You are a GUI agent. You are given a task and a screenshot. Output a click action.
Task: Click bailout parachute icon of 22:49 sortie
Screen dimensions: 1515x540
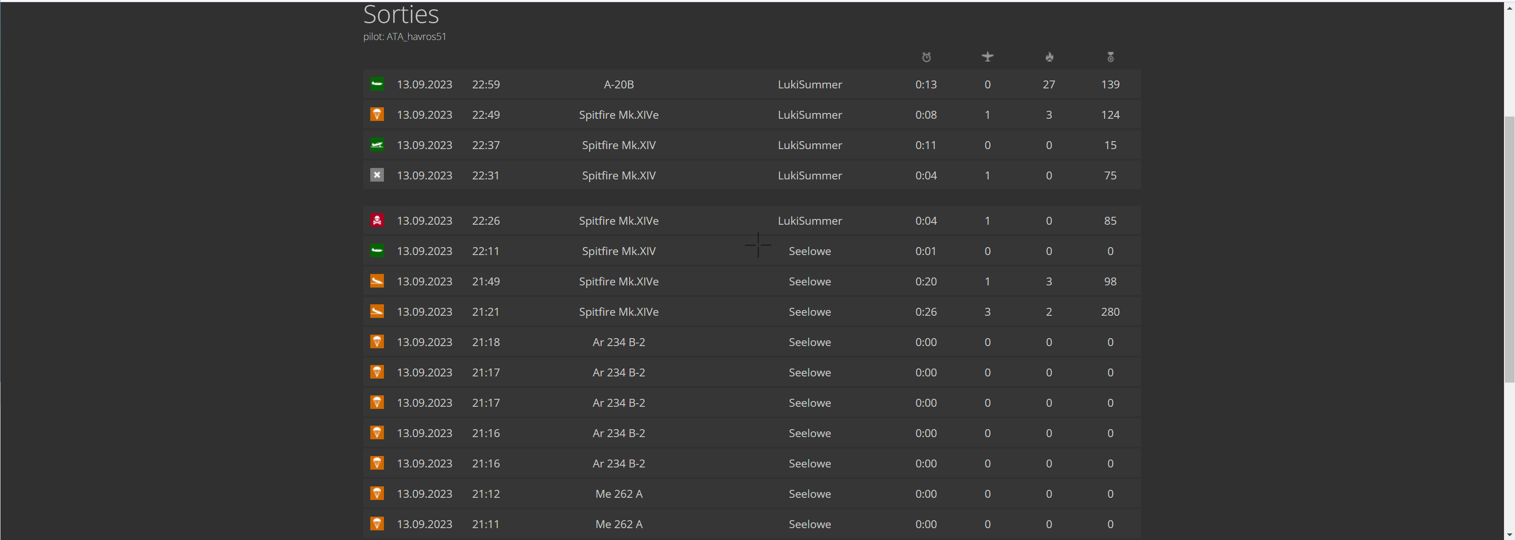377,115
